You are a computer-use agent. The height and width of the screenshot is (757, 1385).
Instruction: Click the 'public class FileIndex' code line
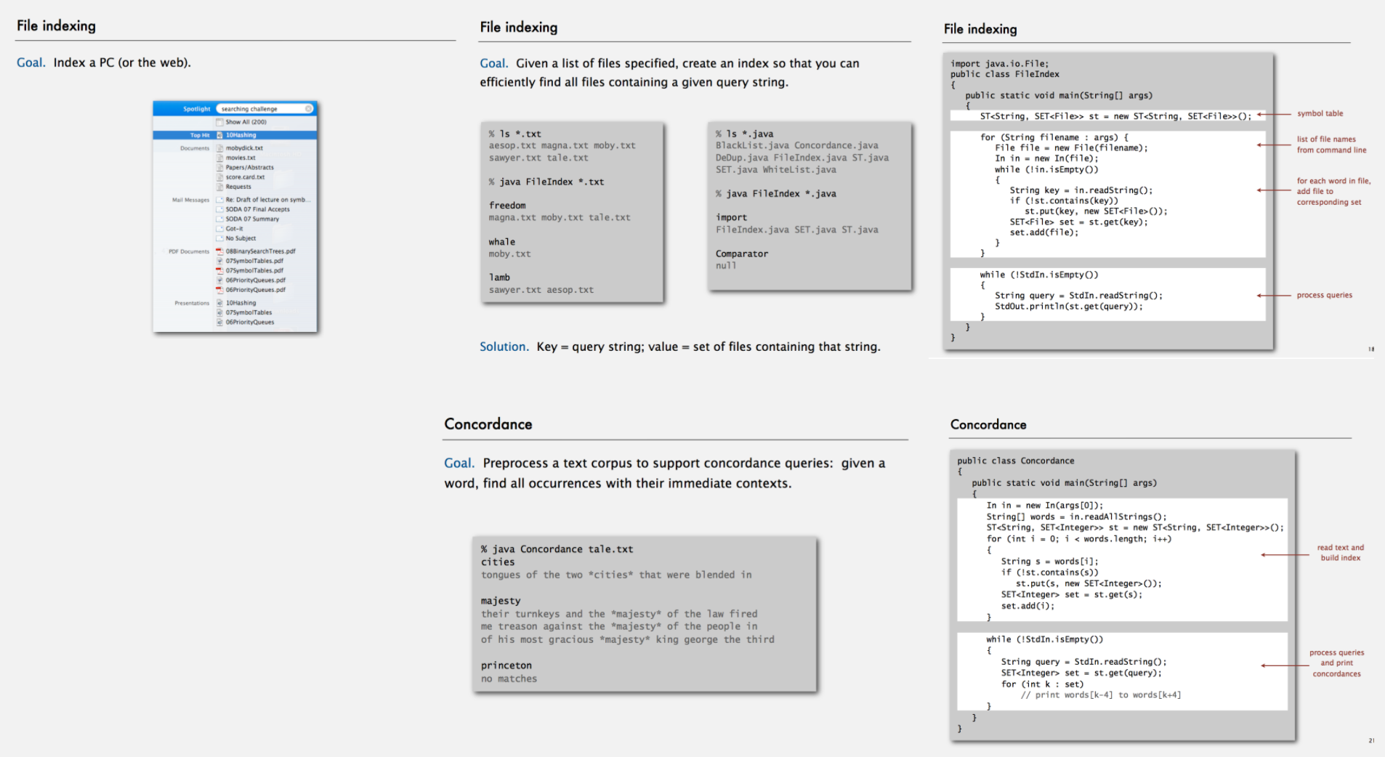tap(1005, 74)
